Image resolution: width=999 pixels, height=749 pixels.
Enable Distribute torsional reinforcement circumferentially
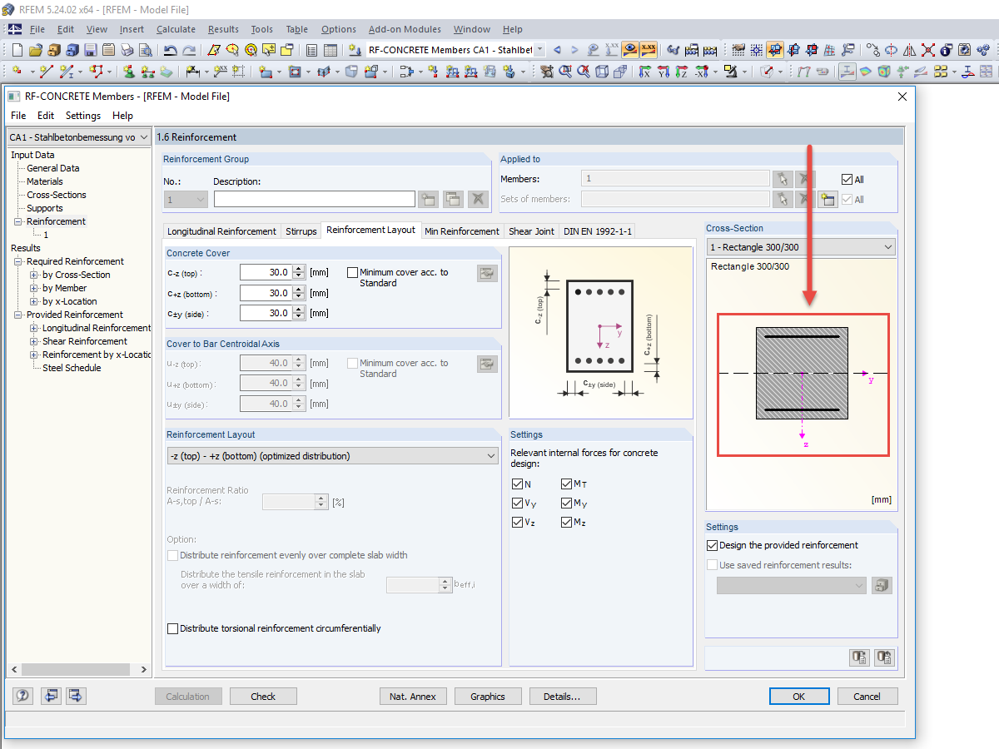(173, 628)
